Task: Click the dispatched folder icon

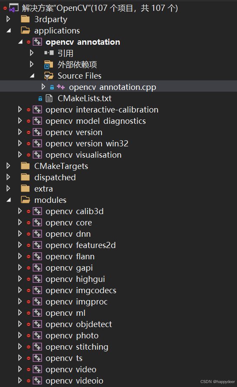Action: [x=26, y=177]
